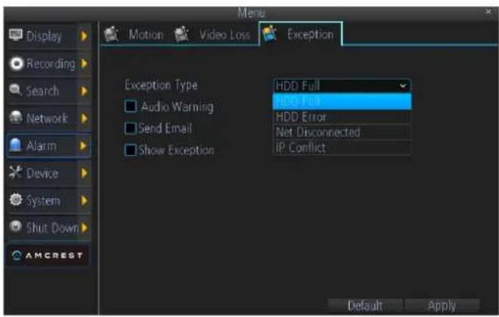This screenshot has width=499, height=317.
Task: Click the Exception Type label
Action: click(x=161, y=86)
